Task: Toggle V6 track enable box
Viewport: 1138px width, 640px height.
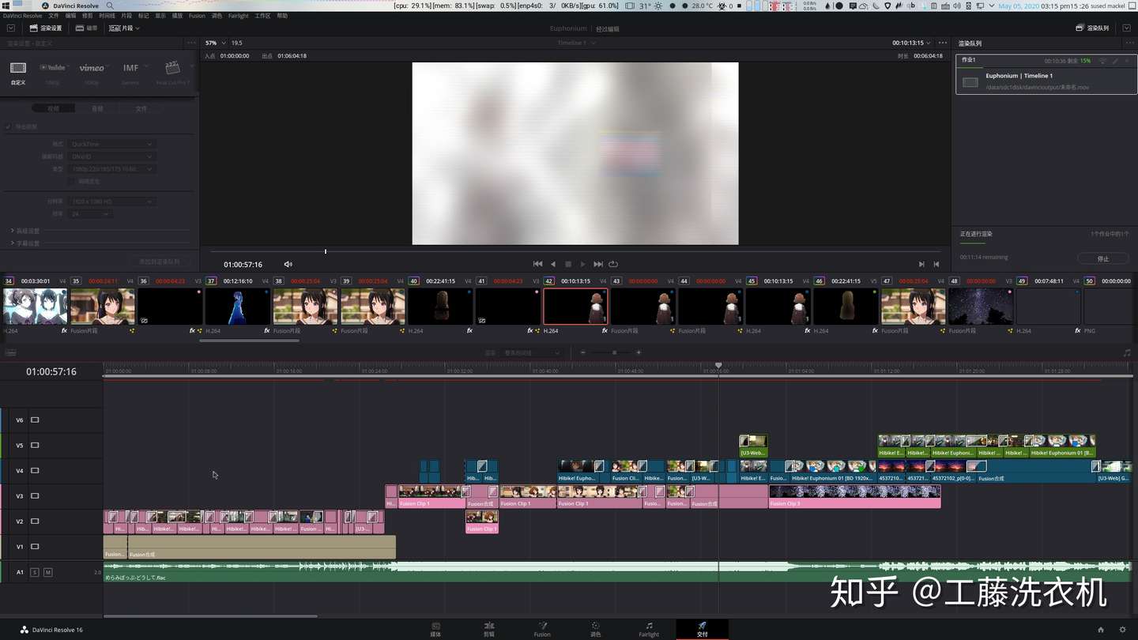Action: pyautogui.click(x=35, y=420)
